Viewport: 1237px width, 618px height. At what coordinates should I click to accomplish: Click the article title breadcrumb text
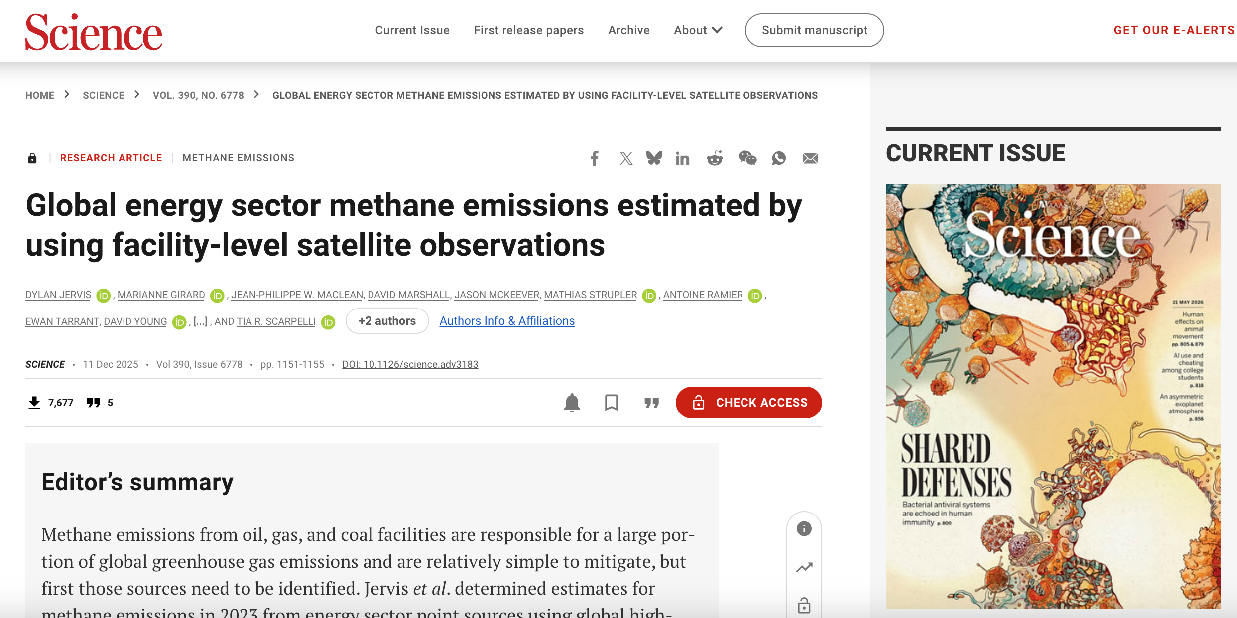[x=545, y=95]
